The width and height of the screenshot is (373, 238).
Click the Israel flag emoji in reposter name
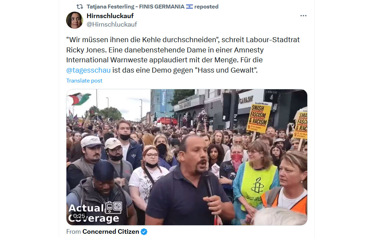point(189,7)
